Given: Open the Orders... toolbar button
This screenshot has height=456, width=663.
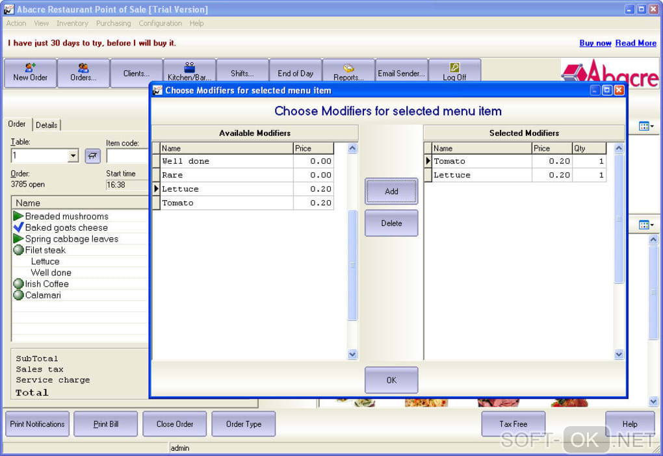Looking at the screenshot, I should click(x=83, y=73).
